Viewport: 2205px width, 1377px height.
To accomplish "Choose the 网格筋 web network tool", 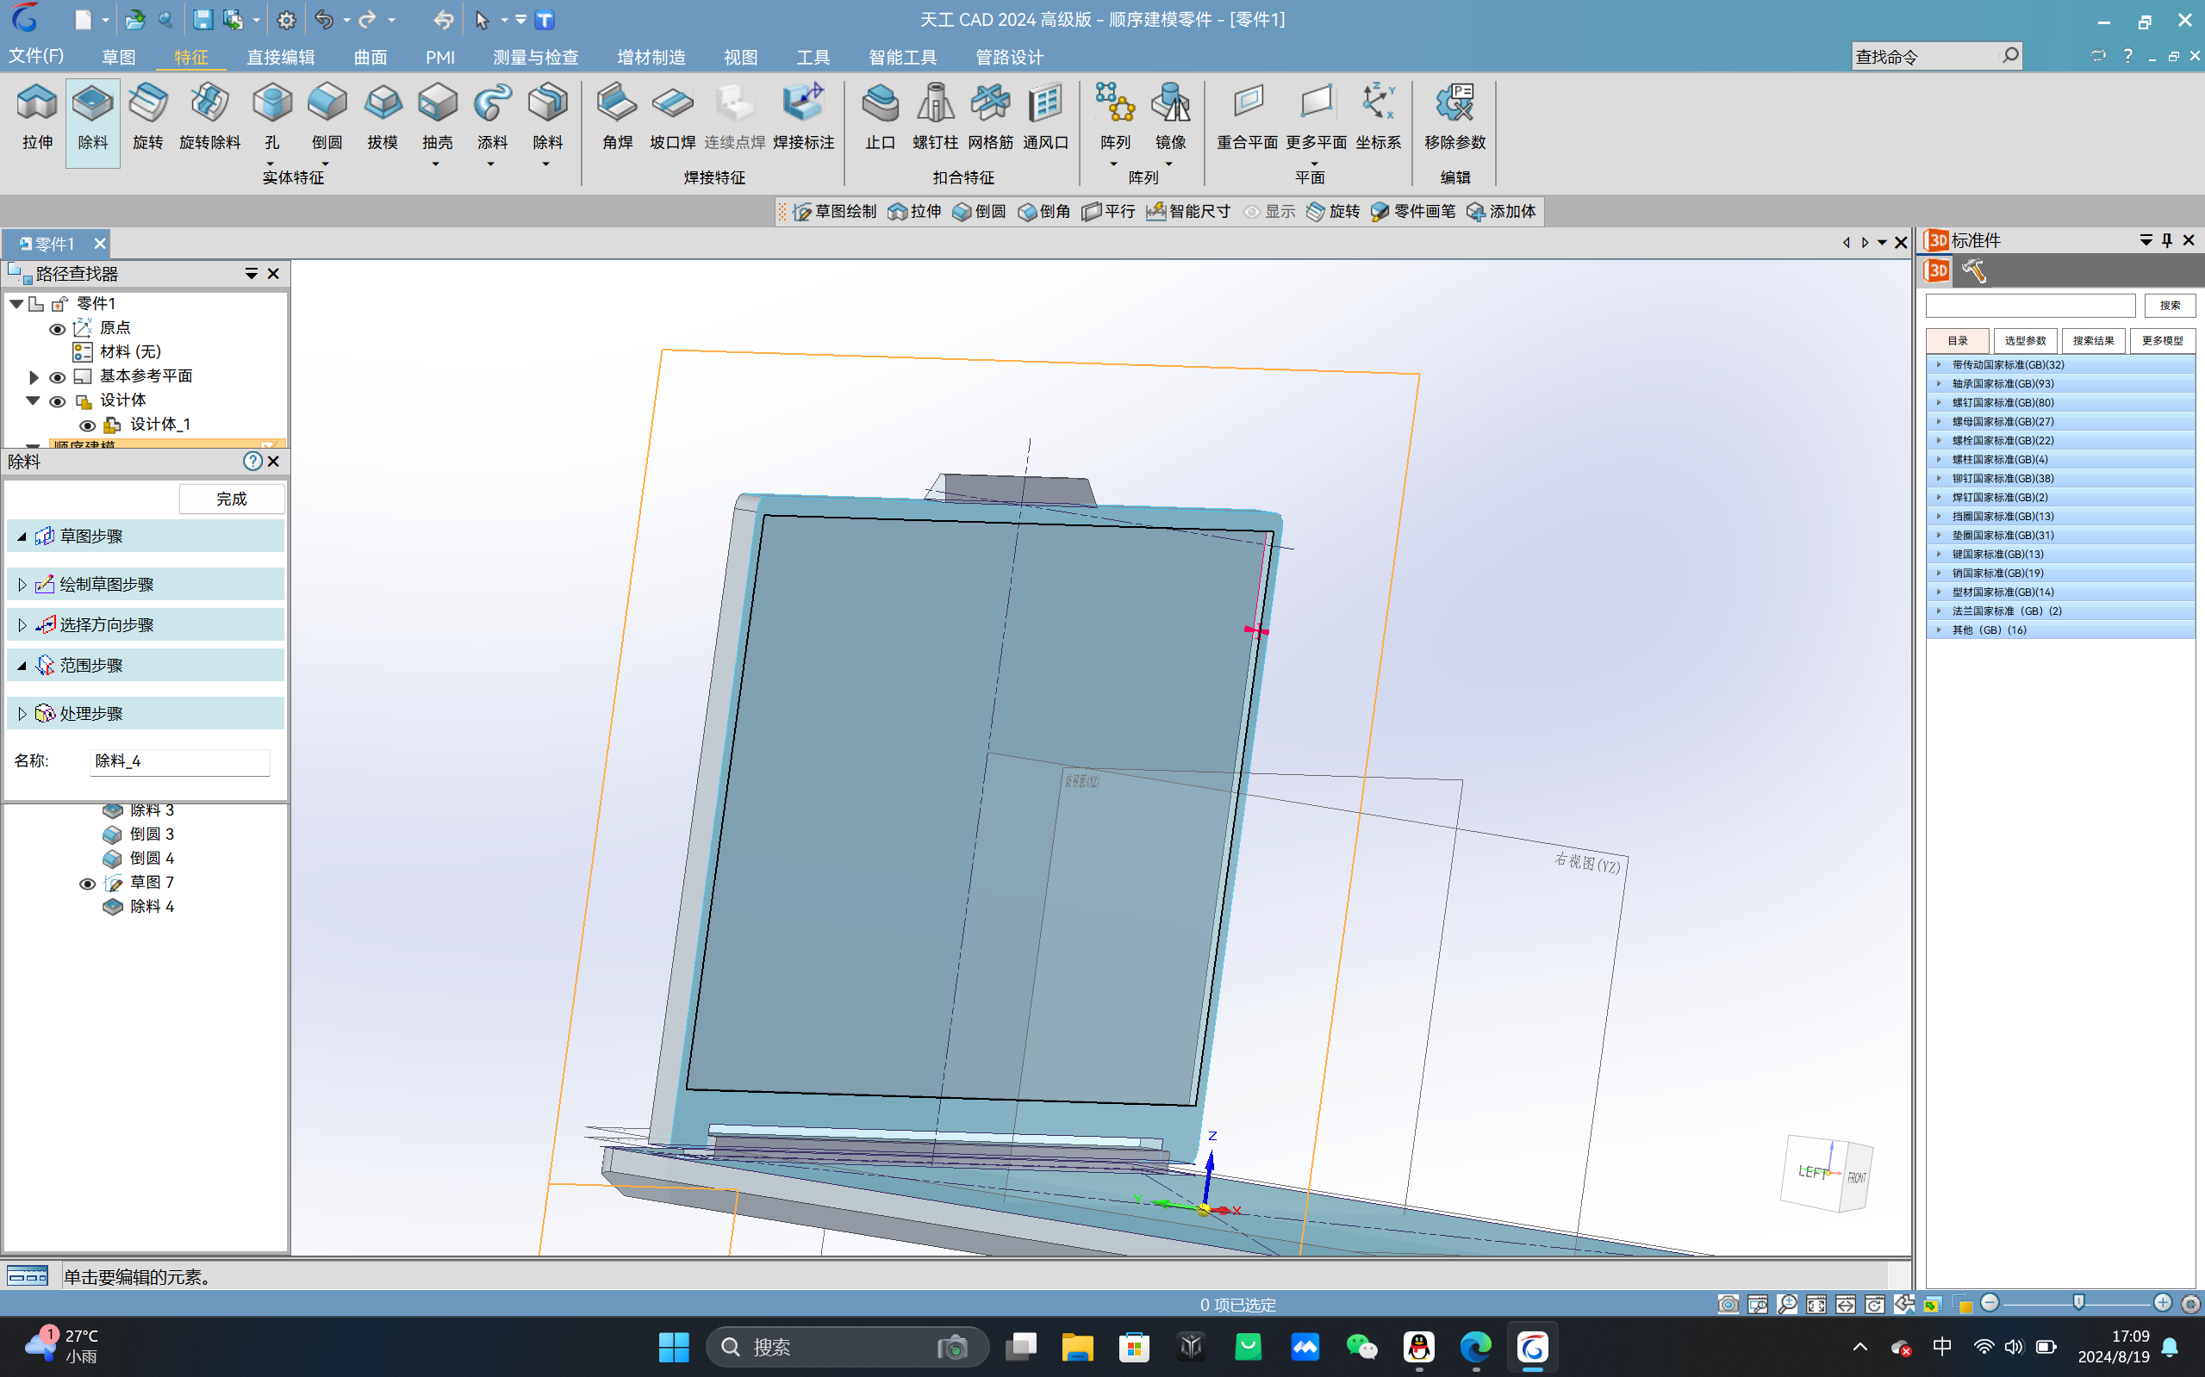I will point(990,116).
